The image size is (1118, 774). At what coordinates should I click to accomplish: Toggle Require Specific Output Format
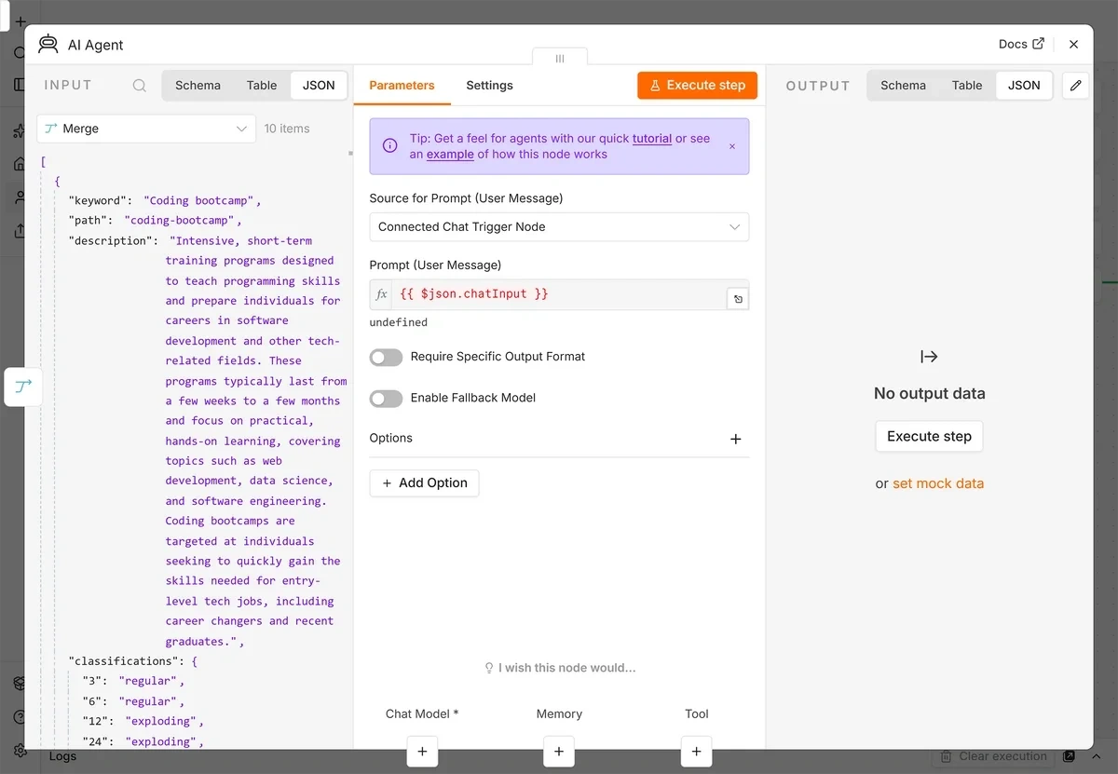386,357
